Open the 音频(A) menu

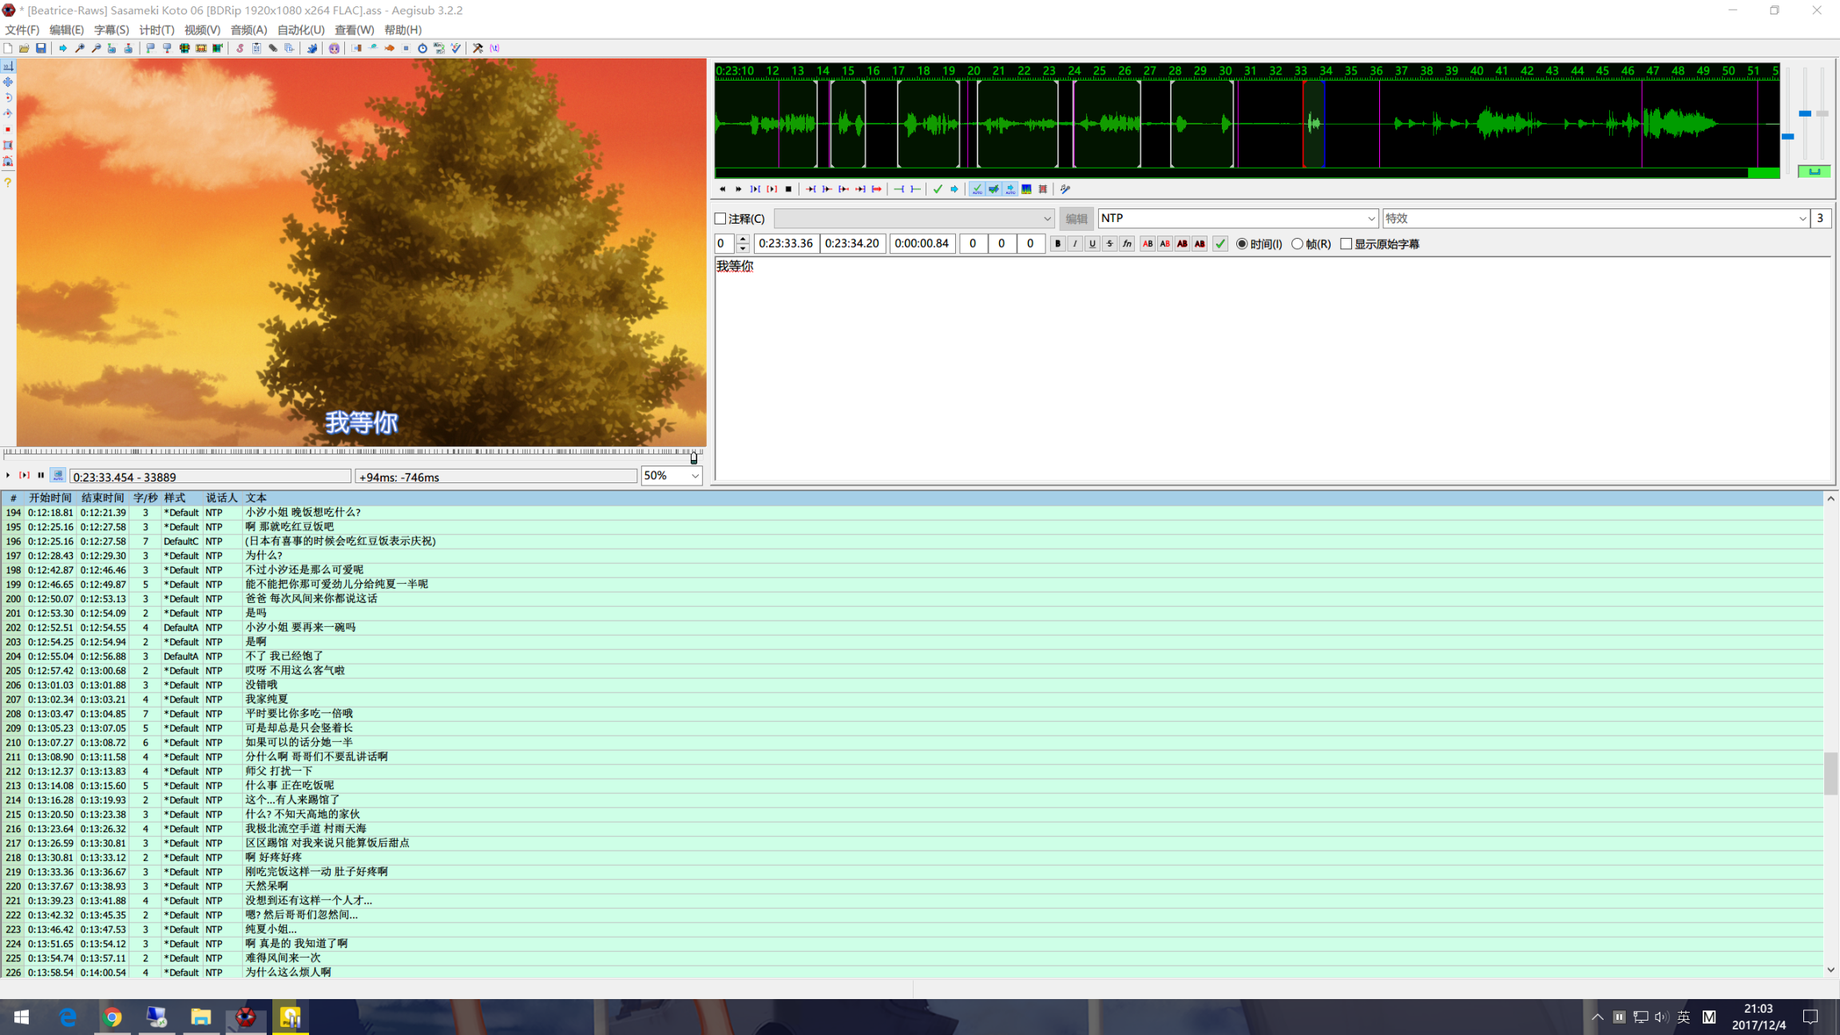coord(248,30)
